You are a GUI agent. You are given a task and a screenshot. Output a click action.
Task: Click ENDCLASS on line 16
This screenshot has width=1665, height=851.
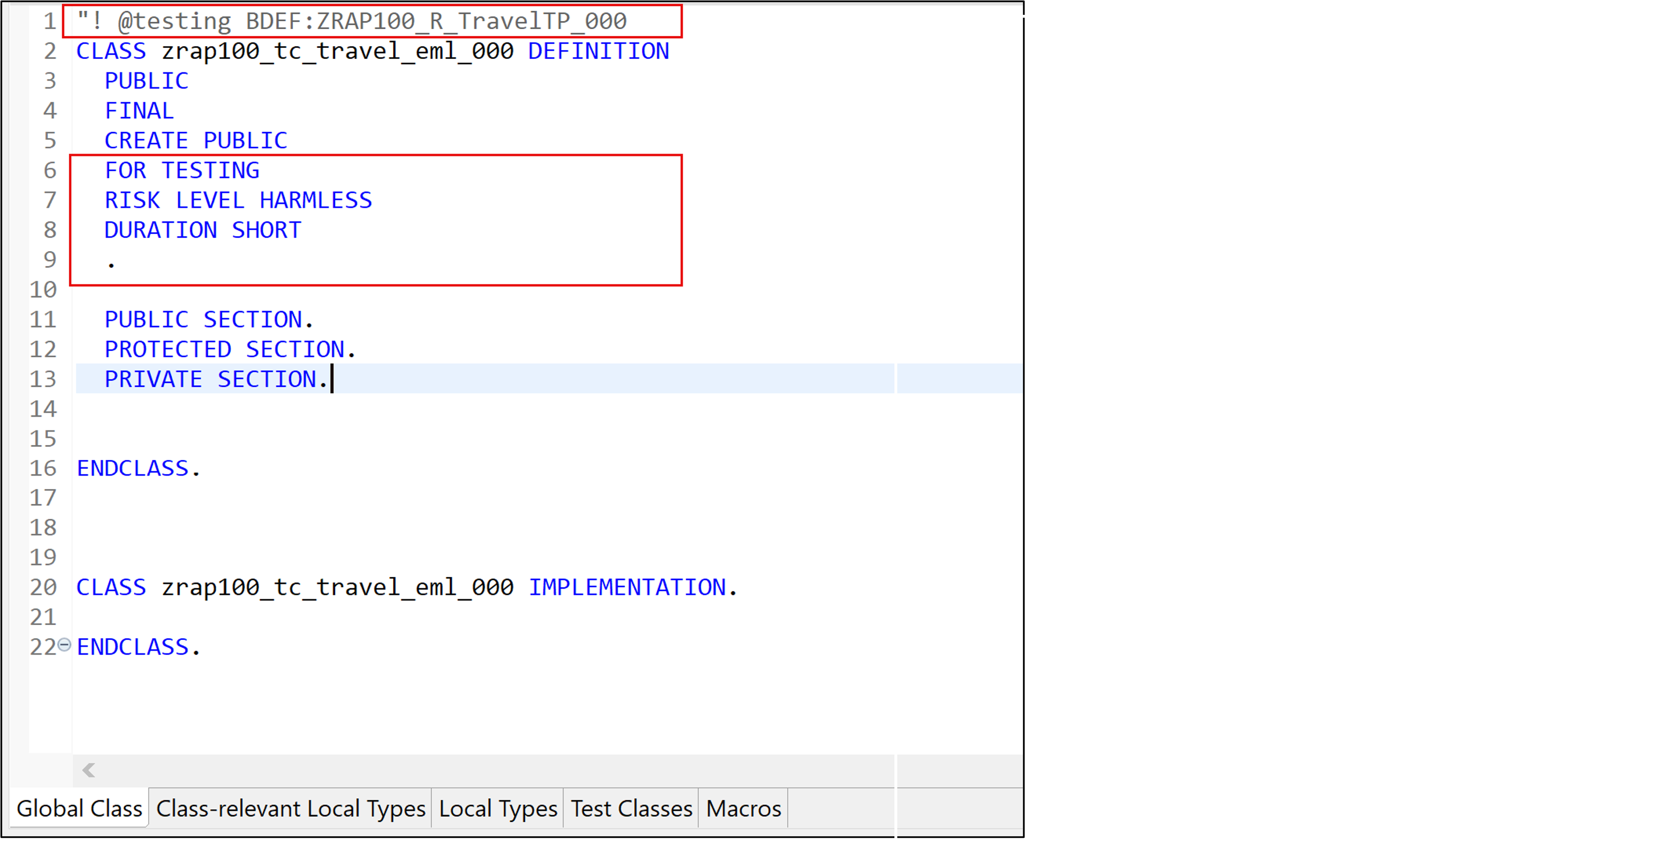point(138,468)
